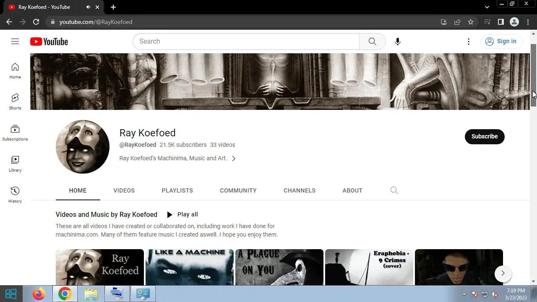
Task: Click the taskbar volume icon
Action: click(x=495, y=294)
